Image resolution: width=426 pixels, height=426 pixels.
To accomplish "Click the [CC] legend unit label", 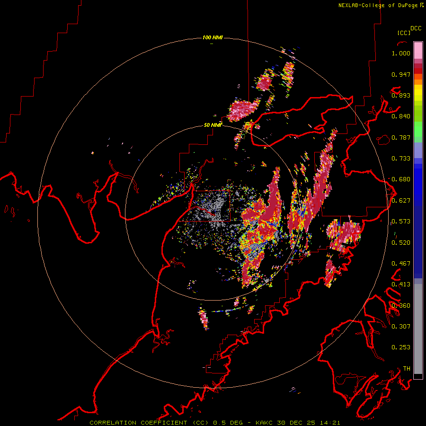I will pos(404,33).
